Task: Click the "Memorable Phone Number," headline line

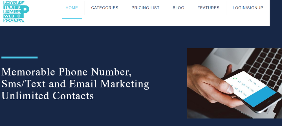Action: coord(67,72)
